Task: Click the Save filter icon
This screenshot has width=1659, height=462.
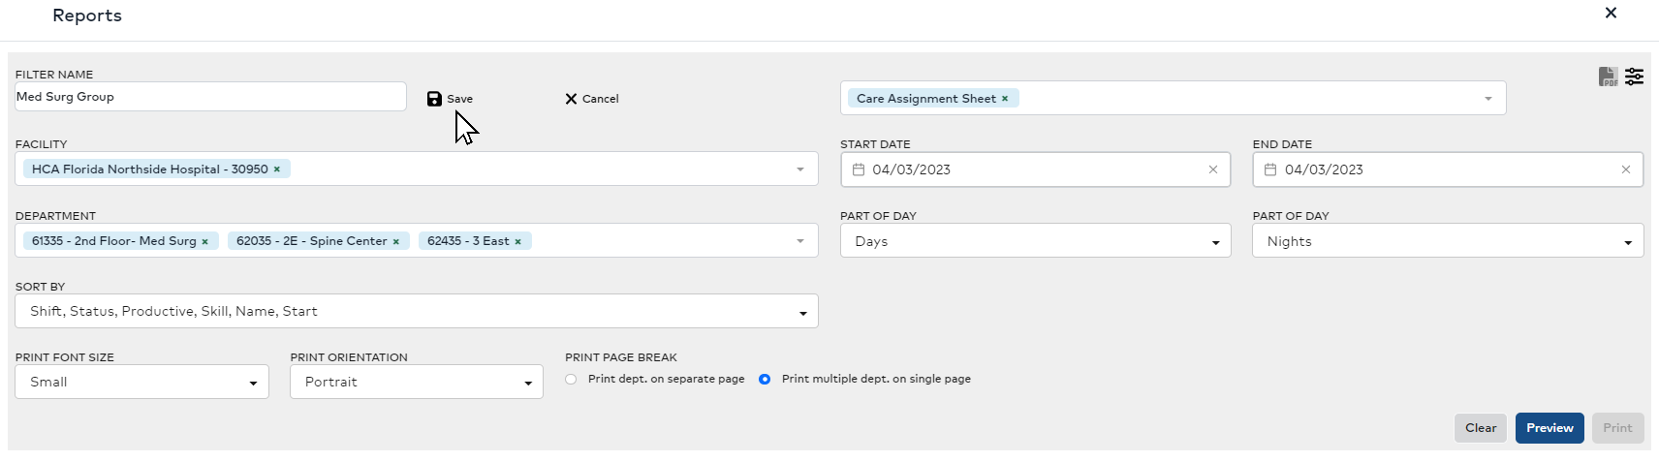Action: point(435,99)
